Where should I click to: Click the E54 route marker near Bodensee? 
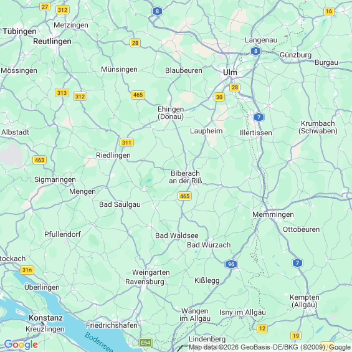click(145, 343)
